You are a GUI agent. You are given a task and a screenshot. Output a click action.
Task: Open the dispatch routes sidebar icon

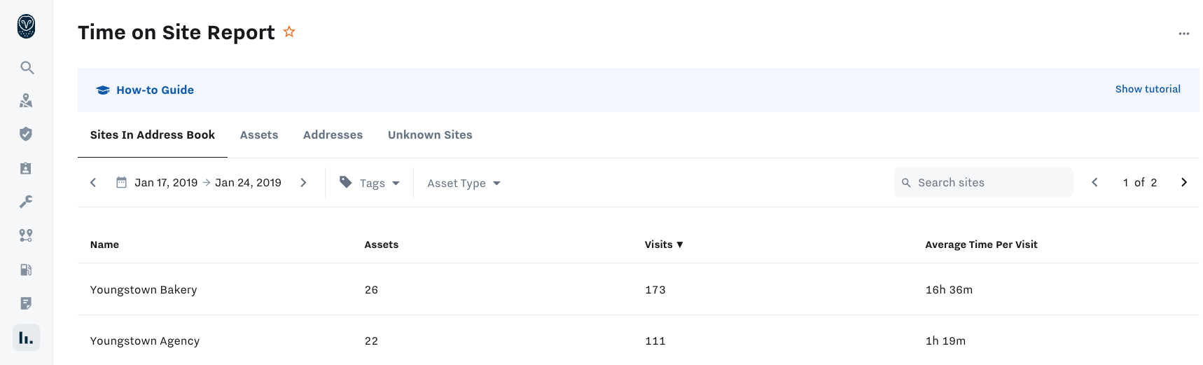27,235
